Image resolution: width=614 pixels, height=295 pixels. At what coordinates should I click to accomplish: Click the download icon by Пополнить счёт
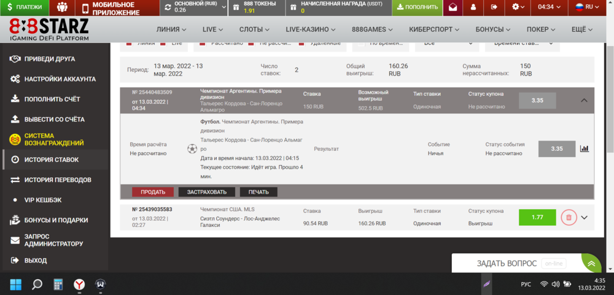pyautogui.click(x=15, y=99)
